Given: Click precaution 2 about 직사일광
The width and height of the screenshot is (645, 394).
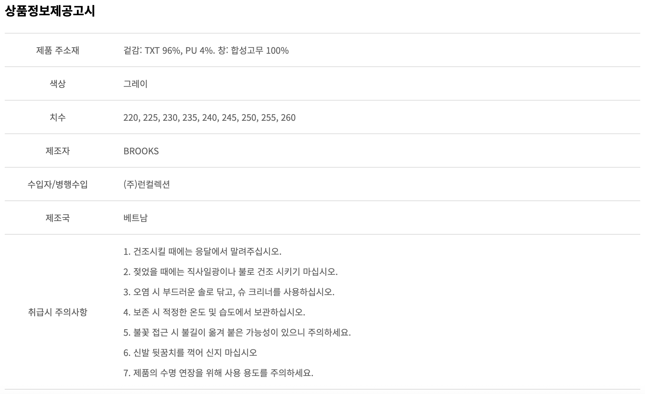Looking at the screenshot, I should tap(230, 272).
